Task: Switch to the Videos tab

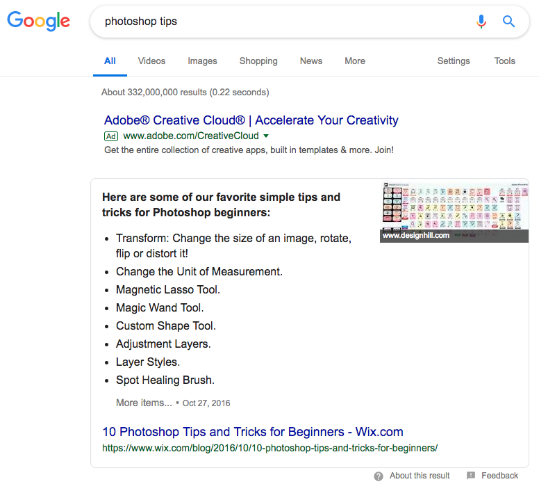Action: coord(151,61)
